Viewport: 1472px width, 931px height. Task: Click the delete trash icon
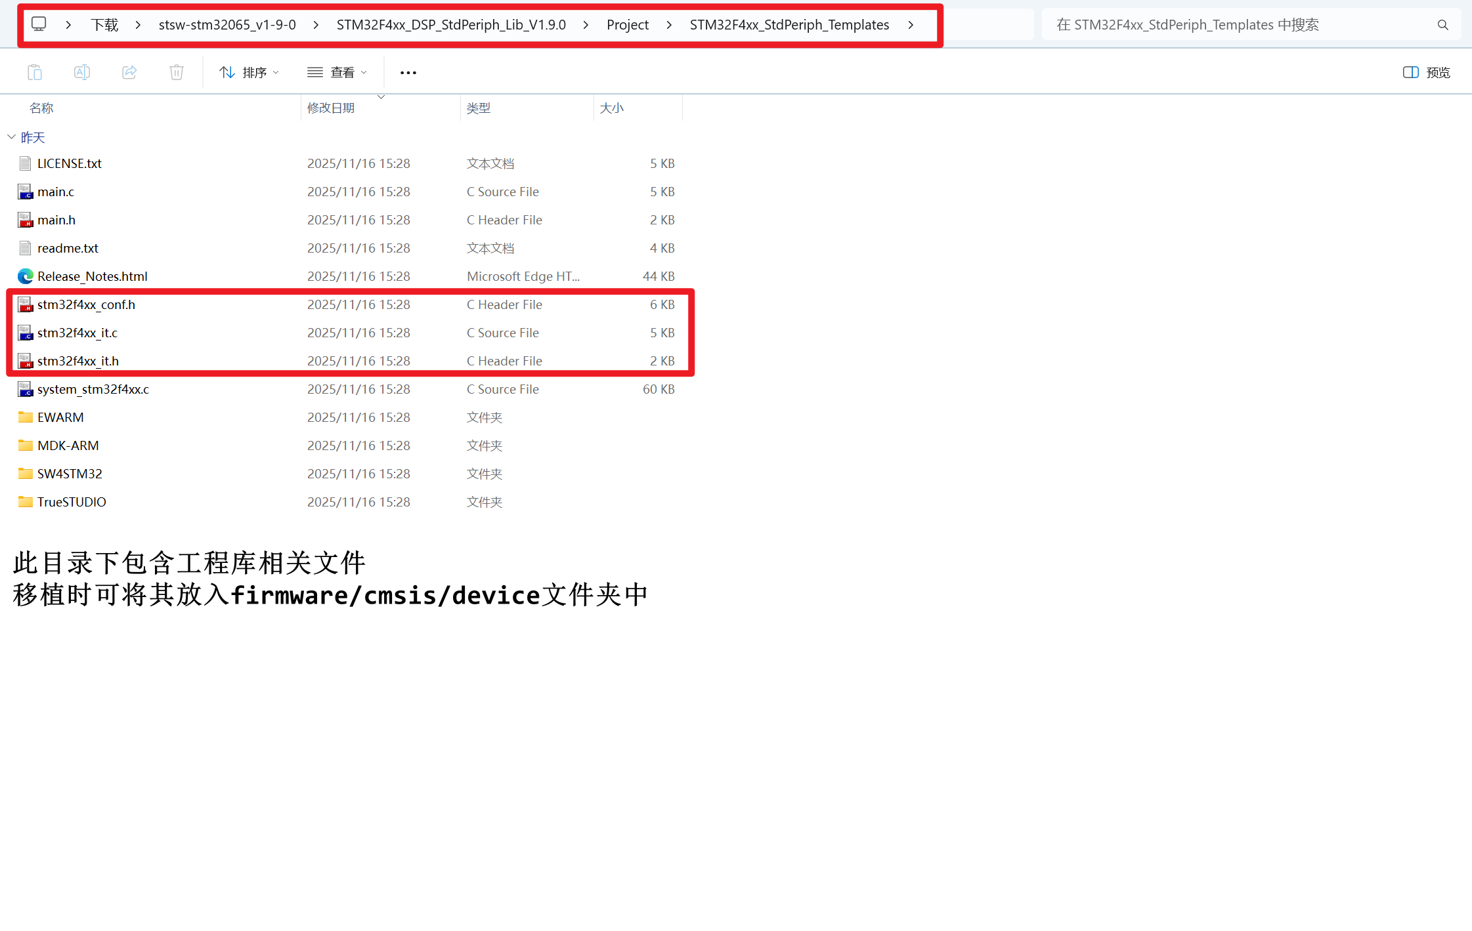[x=177, y=72]
